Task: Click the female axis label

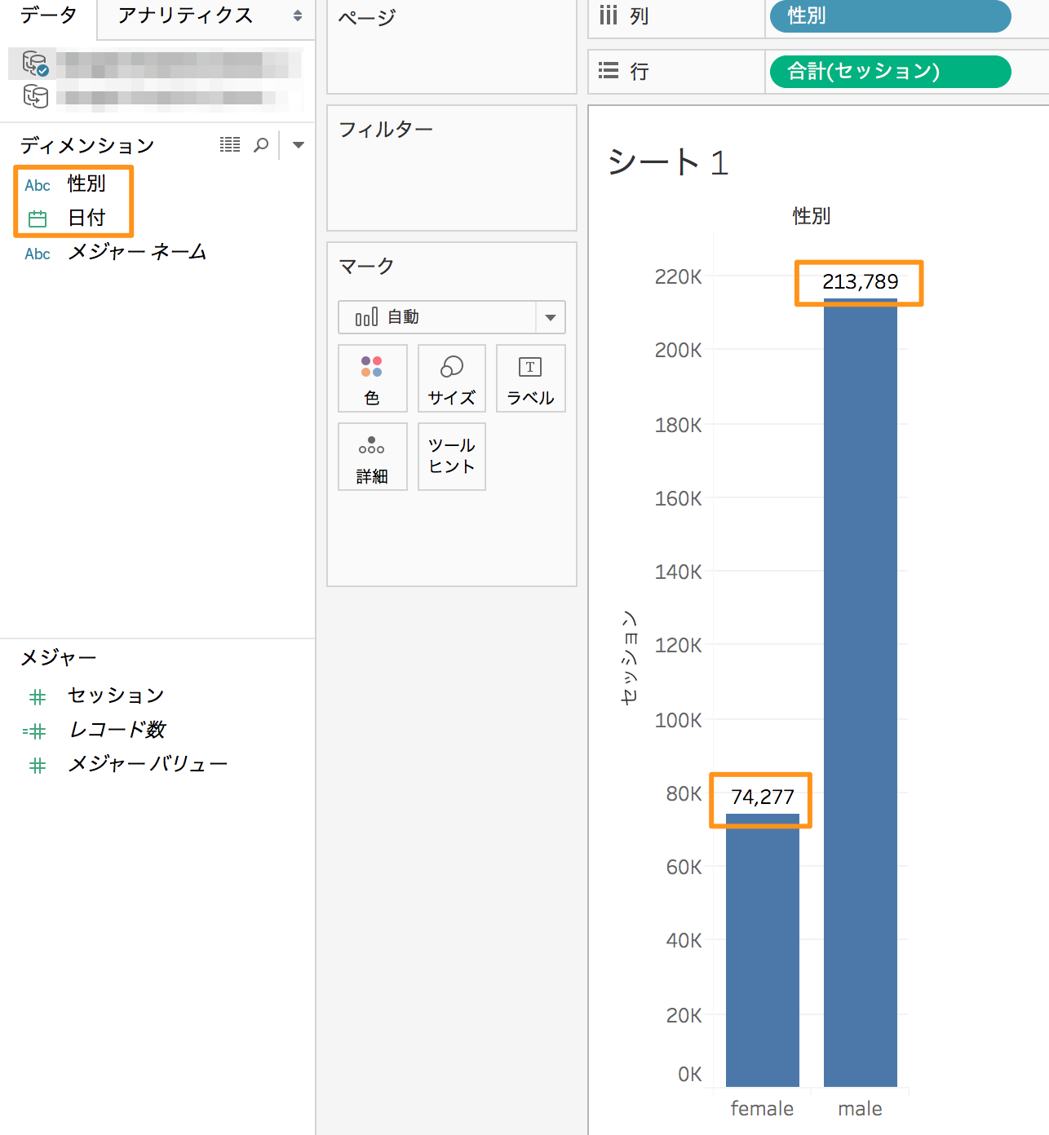Action: (x=762, y=1109)
